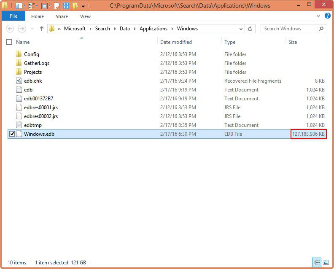Image resolution: width=334 pixels, height=269 pixels.
Task: Click the double chevron in address bar
Action: tap(59, 29)
